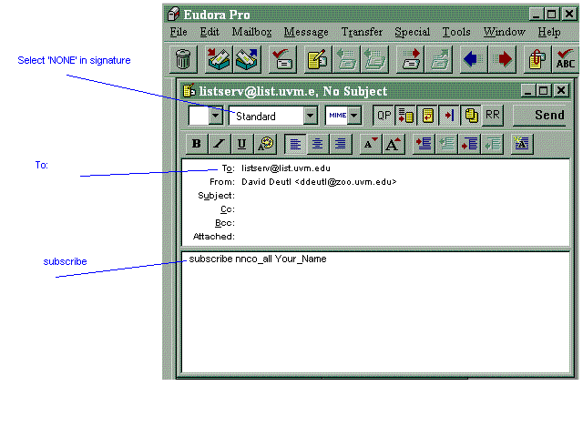This screenshot has height=437, width=583.
Task: Click the red right arrow icon
Action: tap(500, 60)
